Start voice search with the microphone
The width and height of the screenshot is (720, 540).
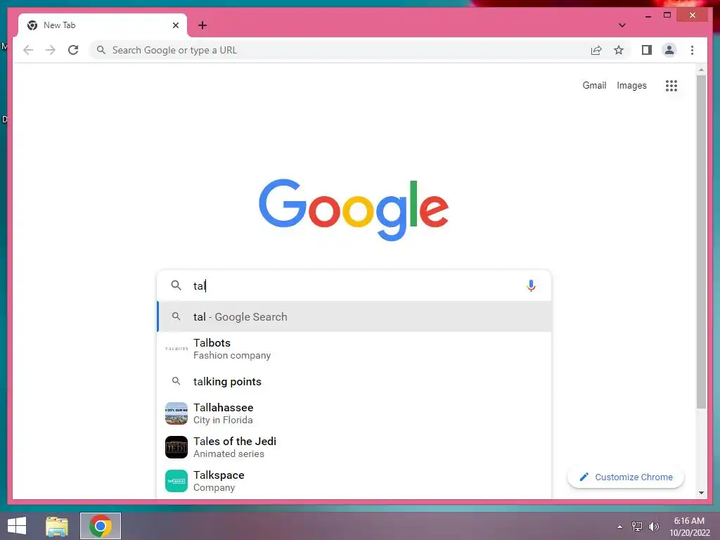tap(531, 285)
